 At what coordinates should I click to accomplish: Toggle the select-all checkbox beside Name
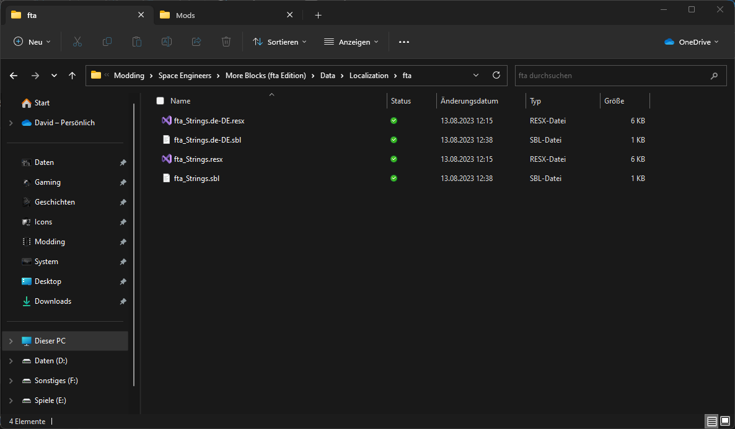tap(161, 101)
